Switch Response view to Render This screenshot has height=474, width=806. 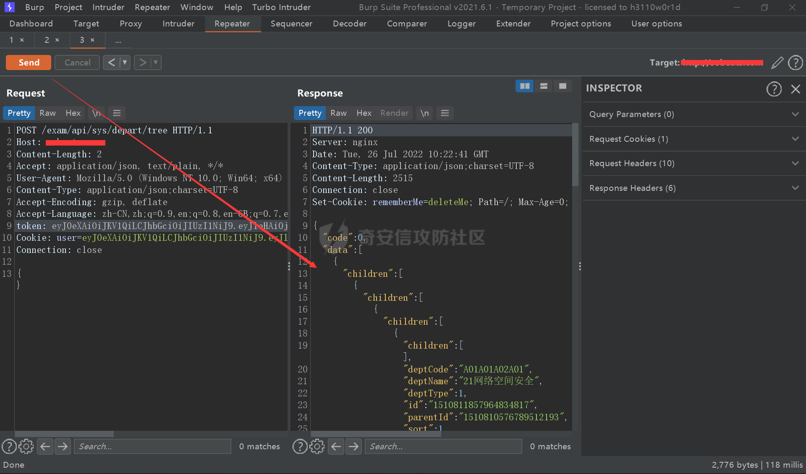[394, 113]
